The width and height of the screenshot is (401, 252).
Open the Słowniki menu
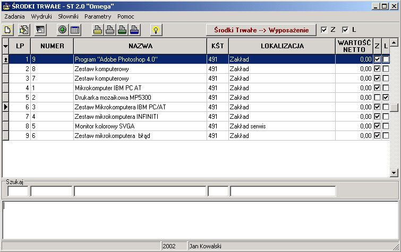click(x=68, y=16)
